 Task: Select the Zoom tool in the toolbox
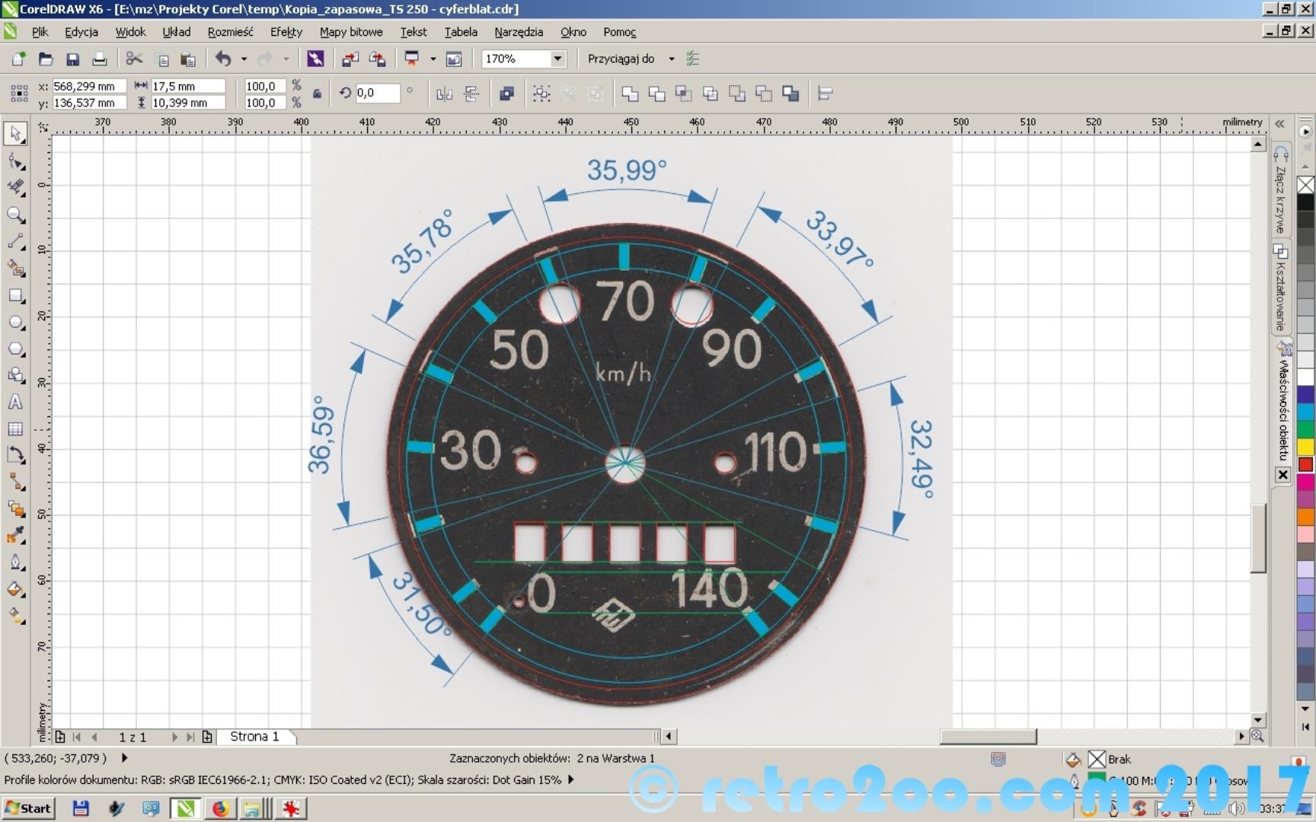(x=15, y=215)
